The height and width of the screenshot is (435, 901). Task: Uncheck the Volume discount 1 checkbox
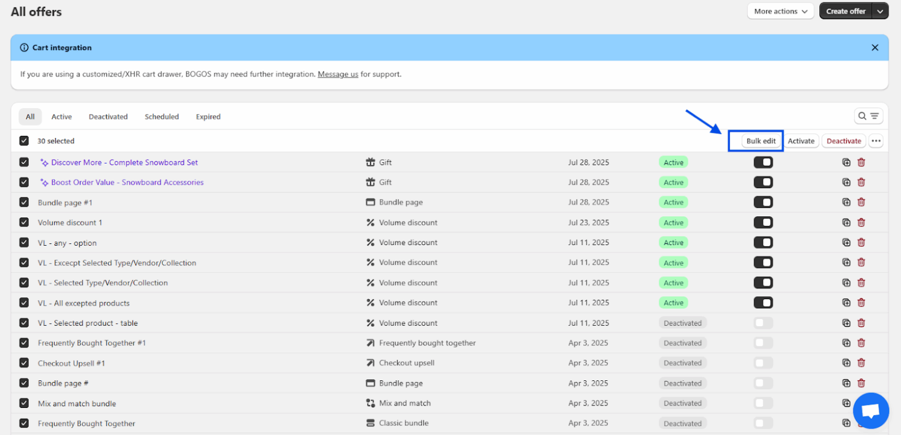tap(24, 222)
